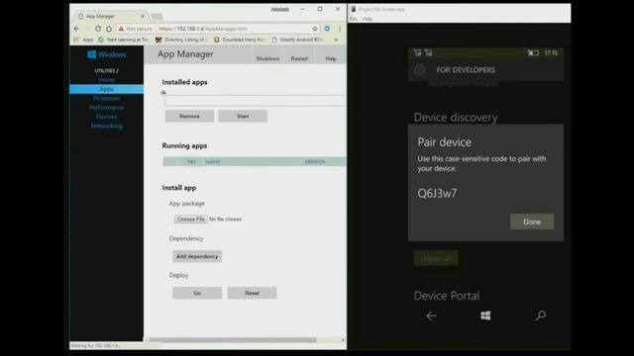
Task: Click the Device Portal heading on the phone
Action: (x=447, y=296)
